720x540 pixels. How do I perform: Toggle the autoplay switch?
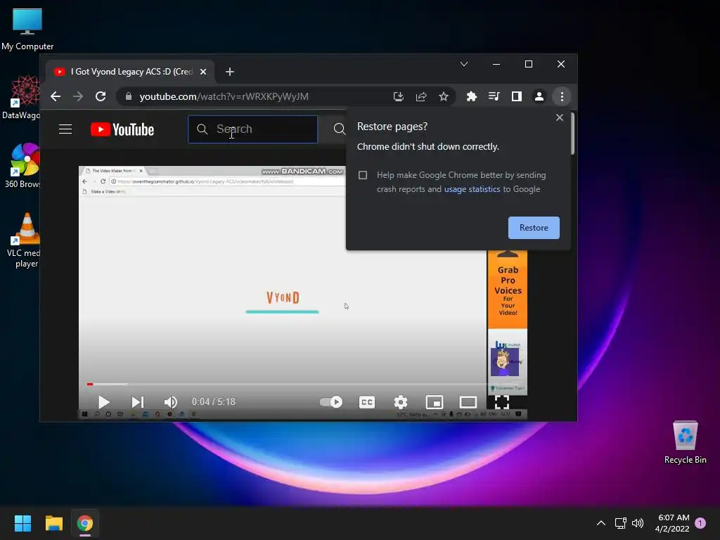[331, 402]
